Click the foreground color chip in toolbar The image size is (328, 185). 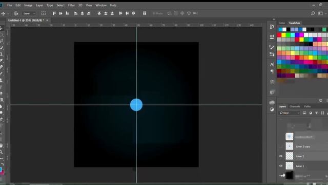1,169
